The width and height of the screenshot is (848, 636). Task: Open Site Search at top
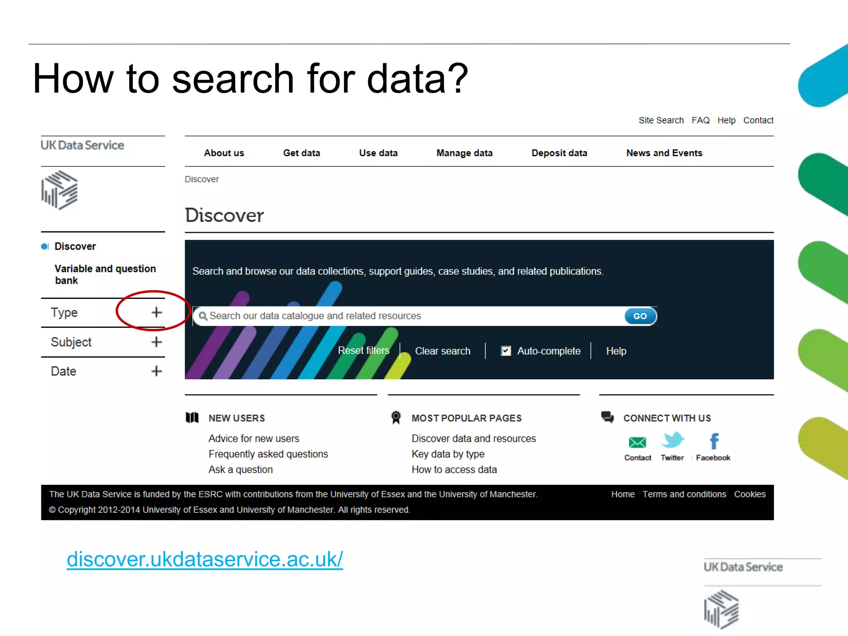661,120
